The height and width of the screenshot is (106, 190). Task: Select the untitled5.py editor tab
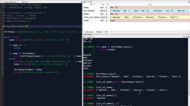24,2
